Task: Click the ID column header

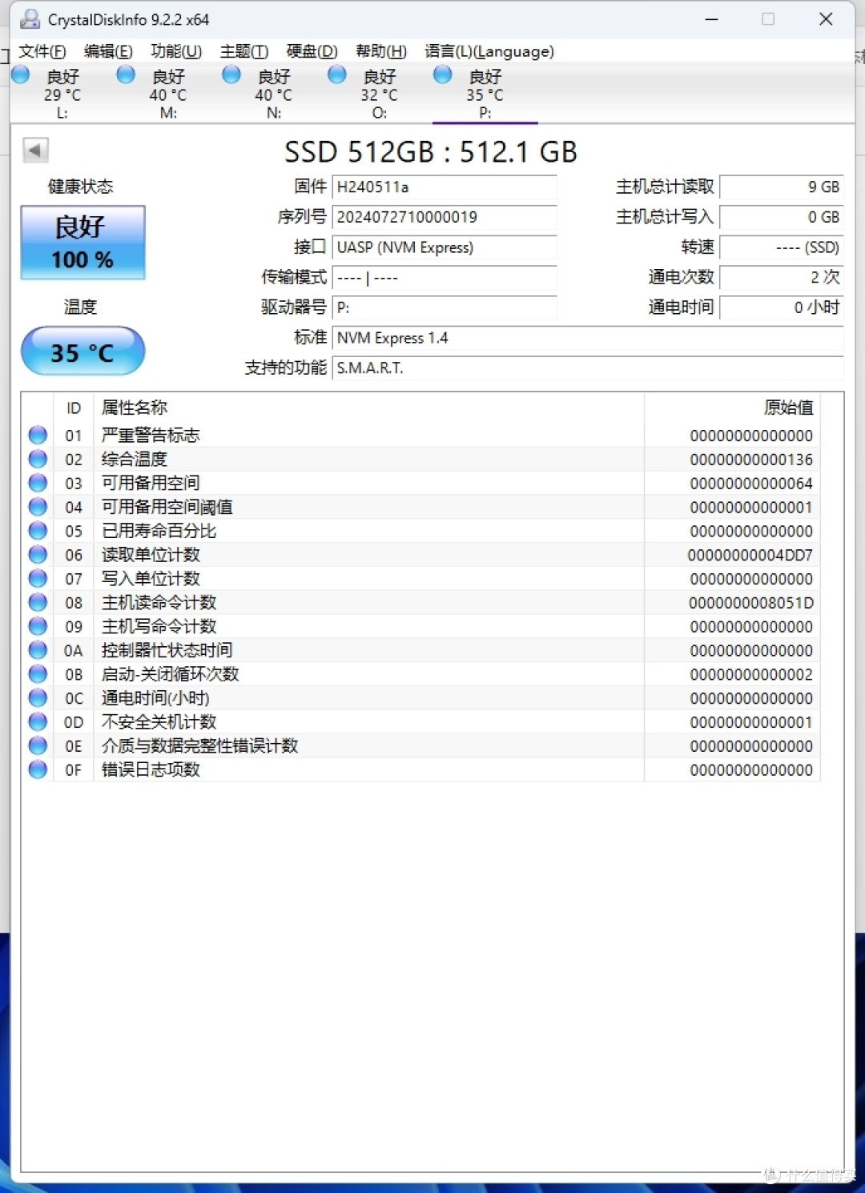Action: coord(74,408)
